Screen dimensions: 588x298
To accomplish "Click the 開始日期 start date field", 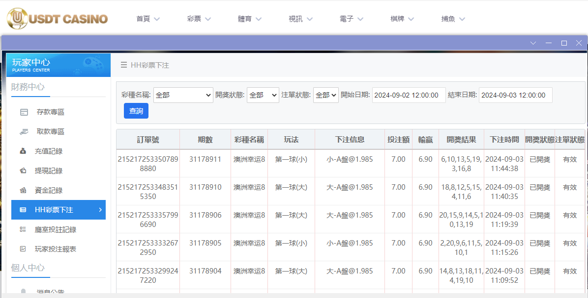I will click(409, 95).
